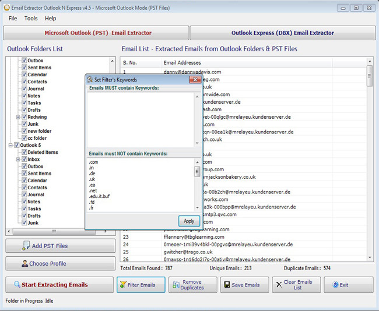Click the Filter Emails funnel icon
The height and width of the screenshot is (311, 379).
pos(123,284)
